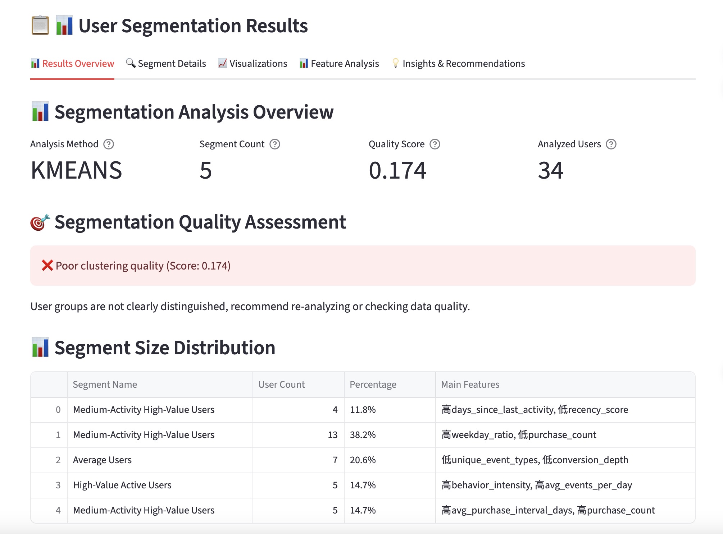The width and height of the screenshot is (723, 534).
Task: Click the dartboard icon by Quality Assessment
Action: click(x=40, y=222)
